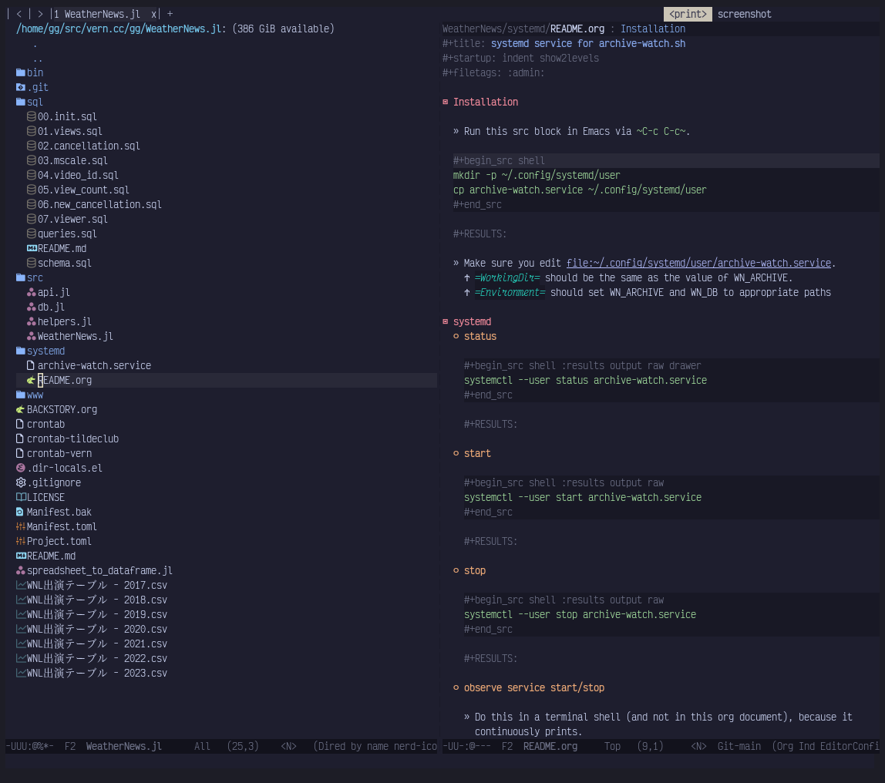Viewport: 885px width, 783px height.
Task: Fold the stop subheading bullet
Action: [x=456, y=571]
